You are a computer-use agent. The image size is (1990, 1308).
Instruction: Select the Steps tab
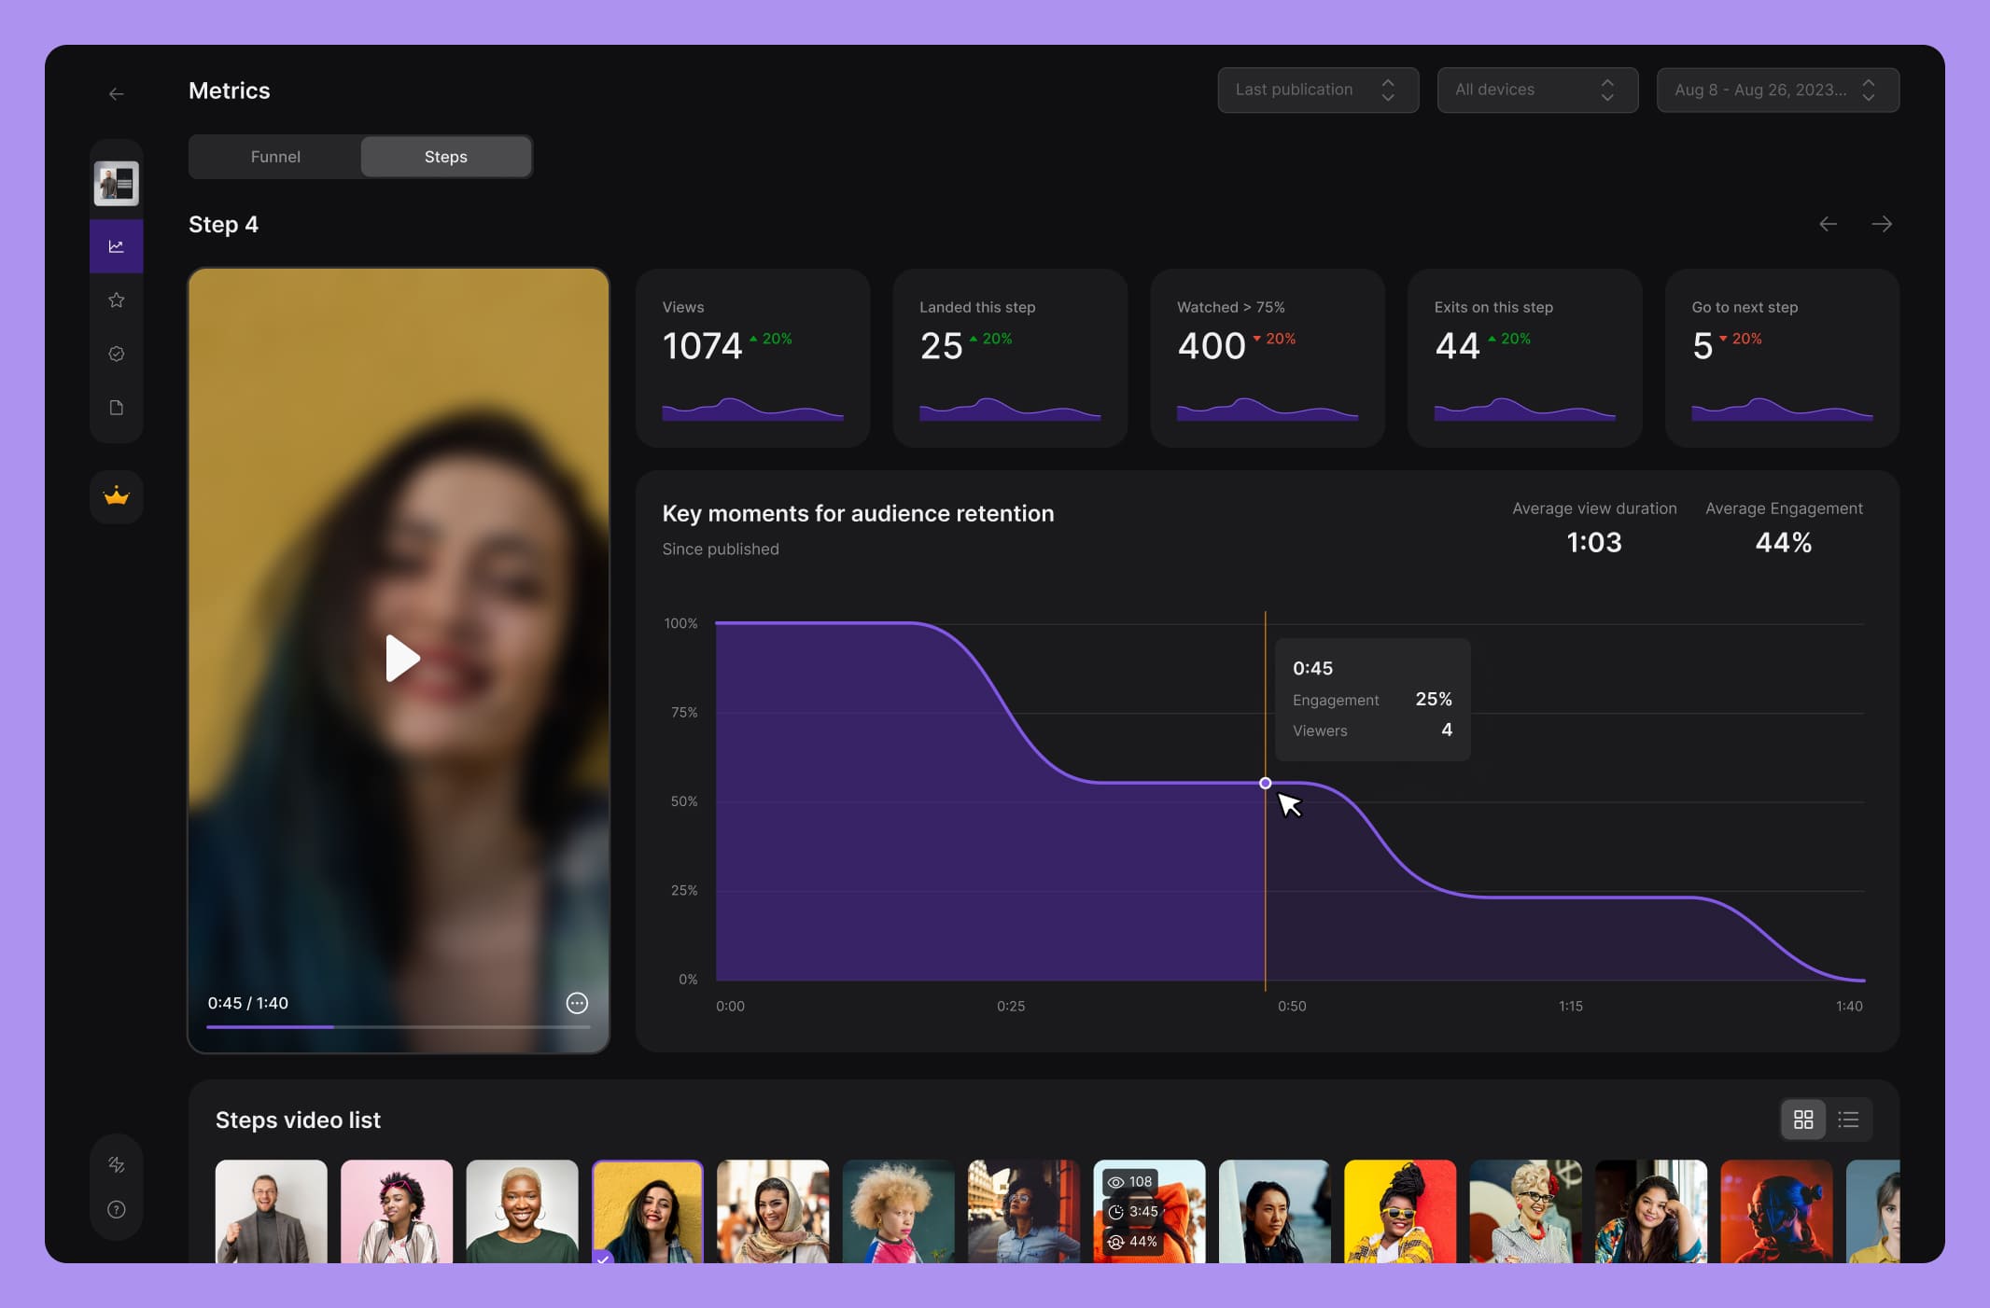pyautogui.click(x=446, y=157)
